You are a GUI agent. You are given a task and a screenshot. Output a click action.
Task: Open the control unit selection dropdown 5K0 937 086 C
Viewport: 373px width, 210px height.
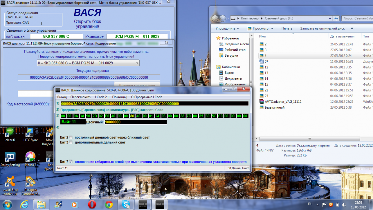tap(88, 63)
